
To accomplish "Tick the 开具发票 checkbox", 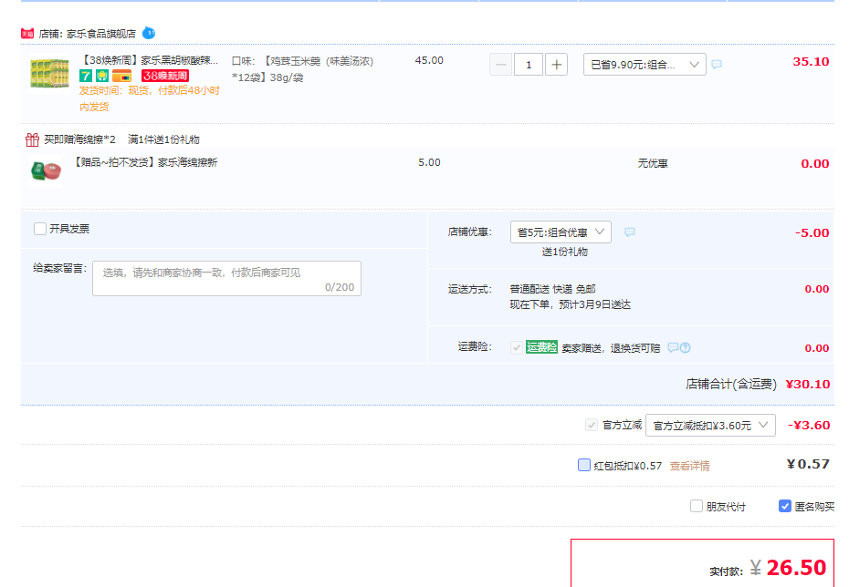I will tap(40, 229).
